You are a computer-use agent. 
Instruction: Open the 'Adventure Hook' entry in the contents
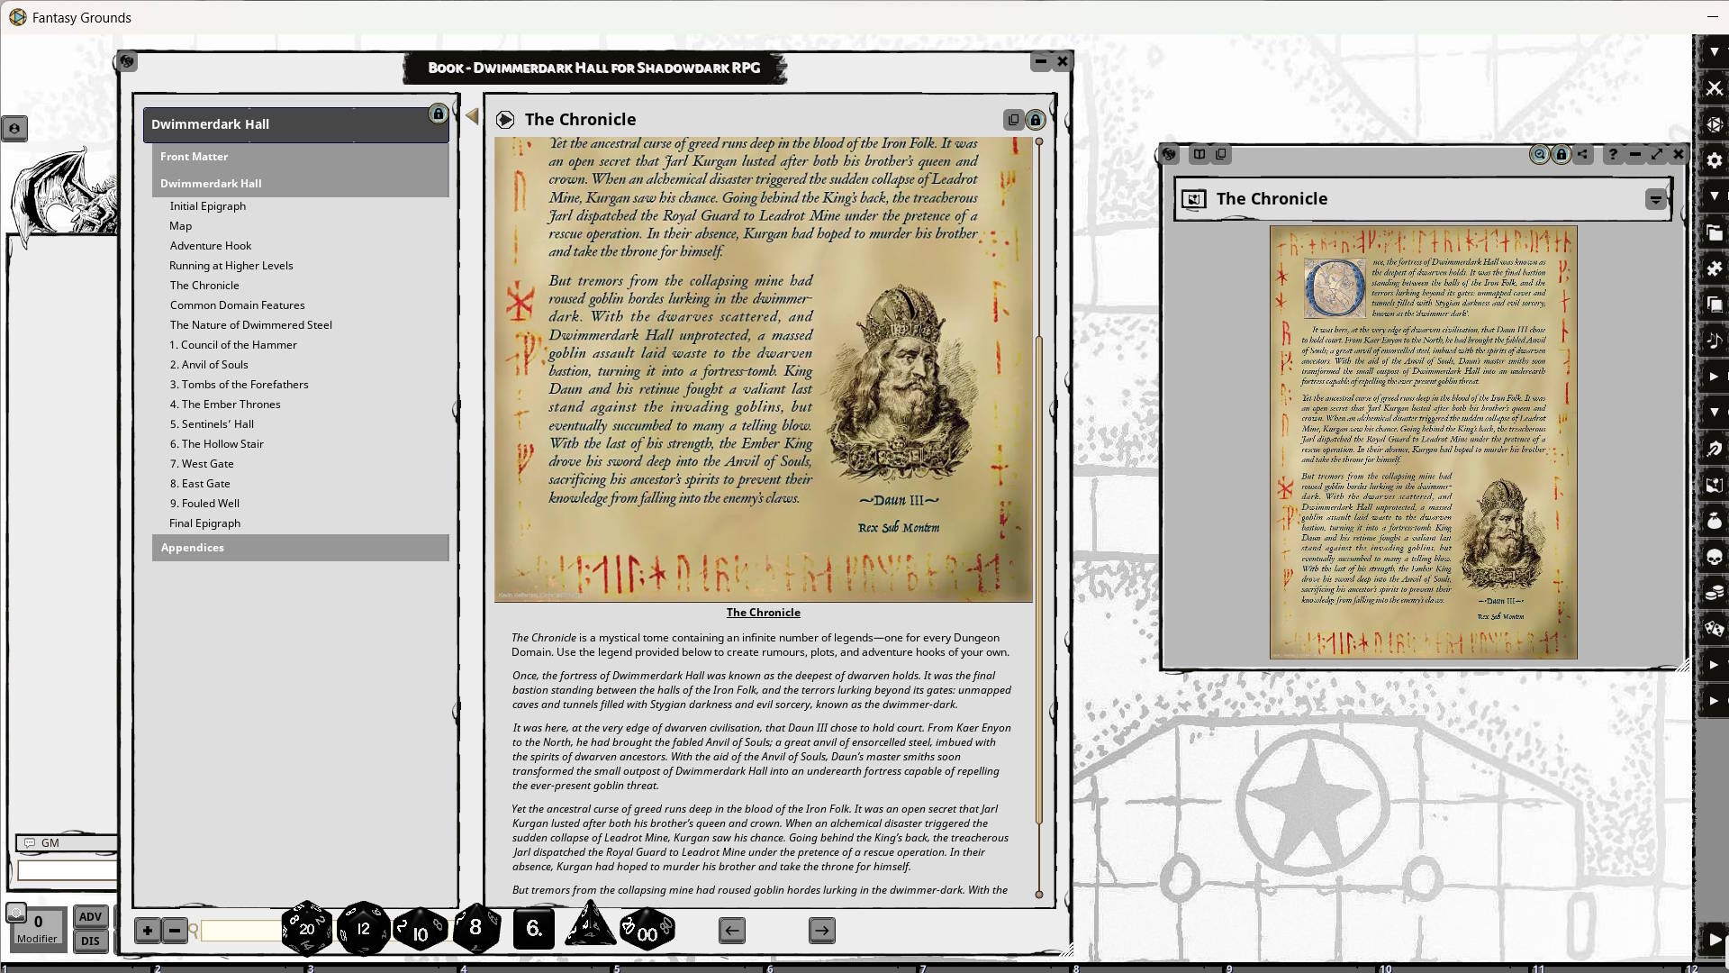(210, 245)
